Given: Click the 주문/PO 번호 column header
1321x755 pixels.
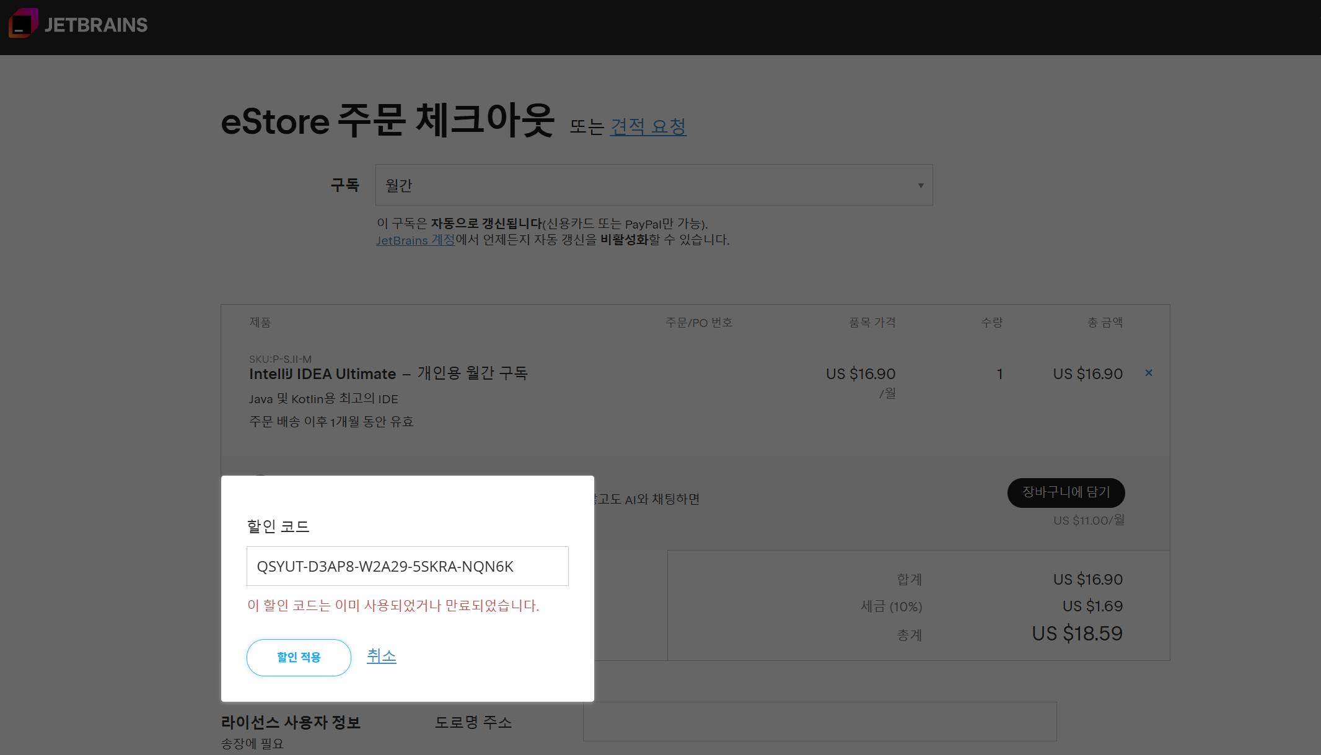Looking at the screenshot, I should pyautogui.click(x=699, y=323).
